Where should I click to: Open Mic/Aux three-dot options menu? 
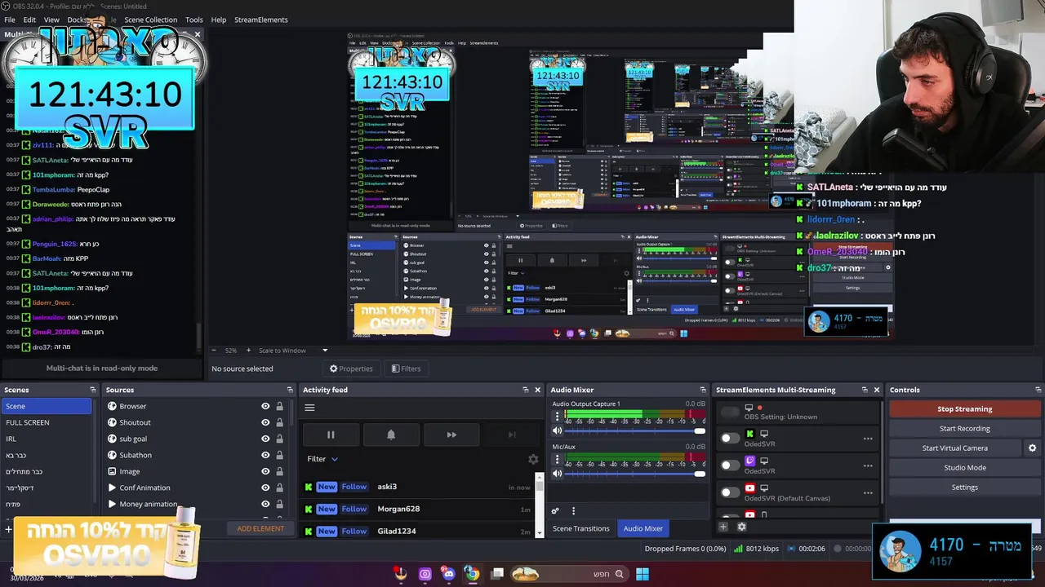[558, 460]
